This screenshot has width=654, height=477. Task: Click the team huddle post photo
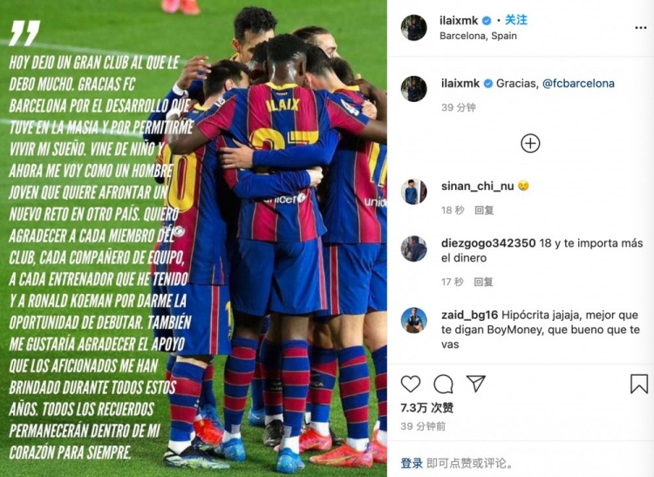(193, 239)
